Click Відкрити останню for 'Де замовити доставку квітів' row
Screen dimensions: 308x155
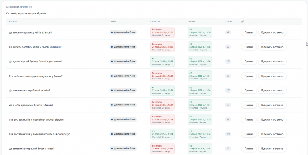point(272,32)
